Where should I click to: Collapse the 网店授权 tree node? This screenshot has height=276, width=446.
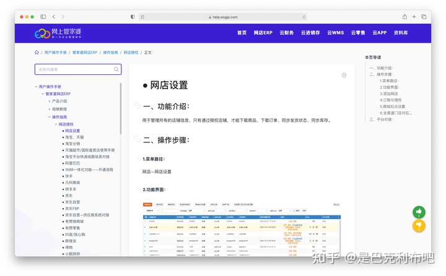(56, 124)
